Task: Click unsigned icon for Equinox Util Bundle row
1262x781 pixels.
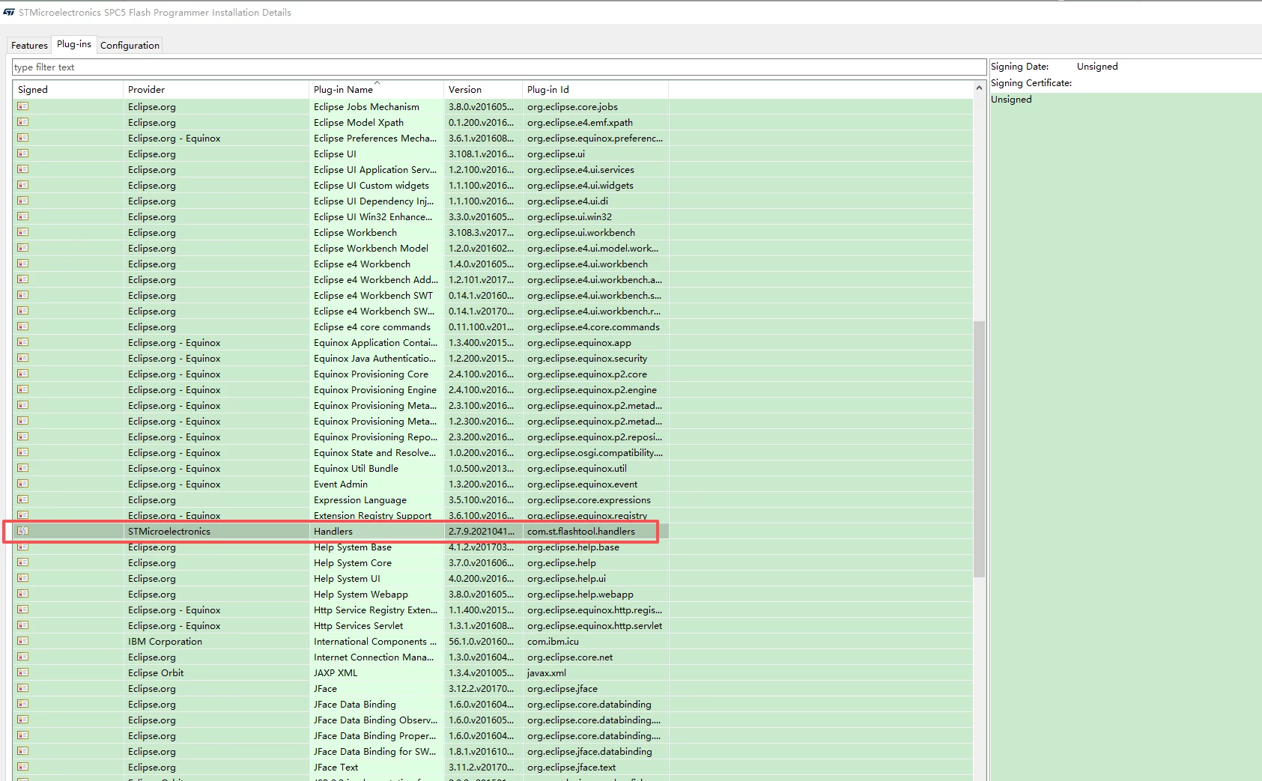Action: coord(23,468)
